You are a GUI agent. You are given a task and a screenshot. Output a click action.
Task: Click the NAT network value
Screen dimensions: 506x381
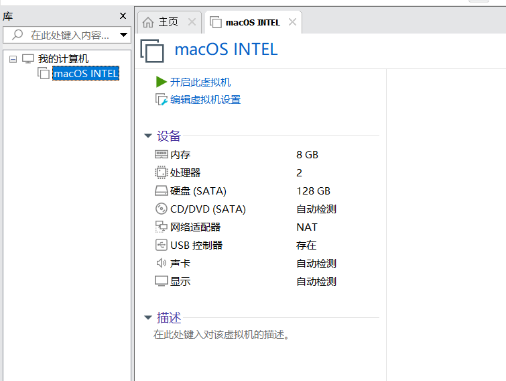coord(307,227)
